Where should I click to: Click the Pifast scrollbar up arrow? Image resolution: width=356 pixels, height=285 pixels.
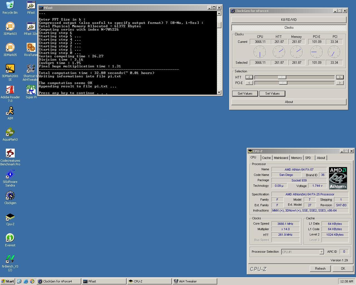[219, 13]
